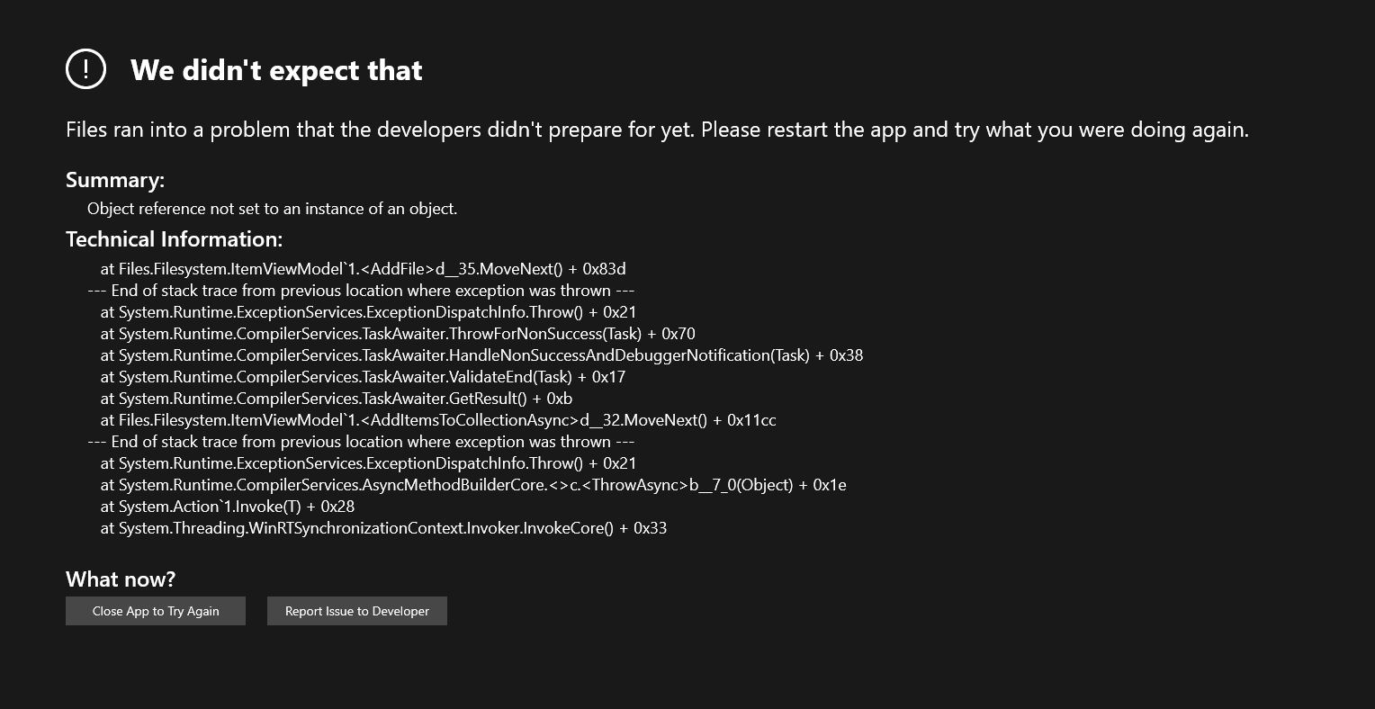This screenshot has height=709, width=1375.
Task: Click the What now heading
Action: [121, 579]
